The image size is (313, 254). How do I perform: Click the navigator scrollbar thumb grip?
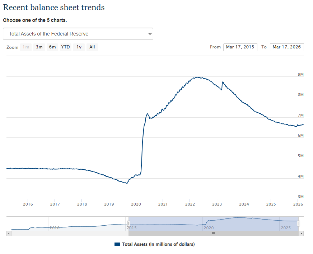(213, 233)
